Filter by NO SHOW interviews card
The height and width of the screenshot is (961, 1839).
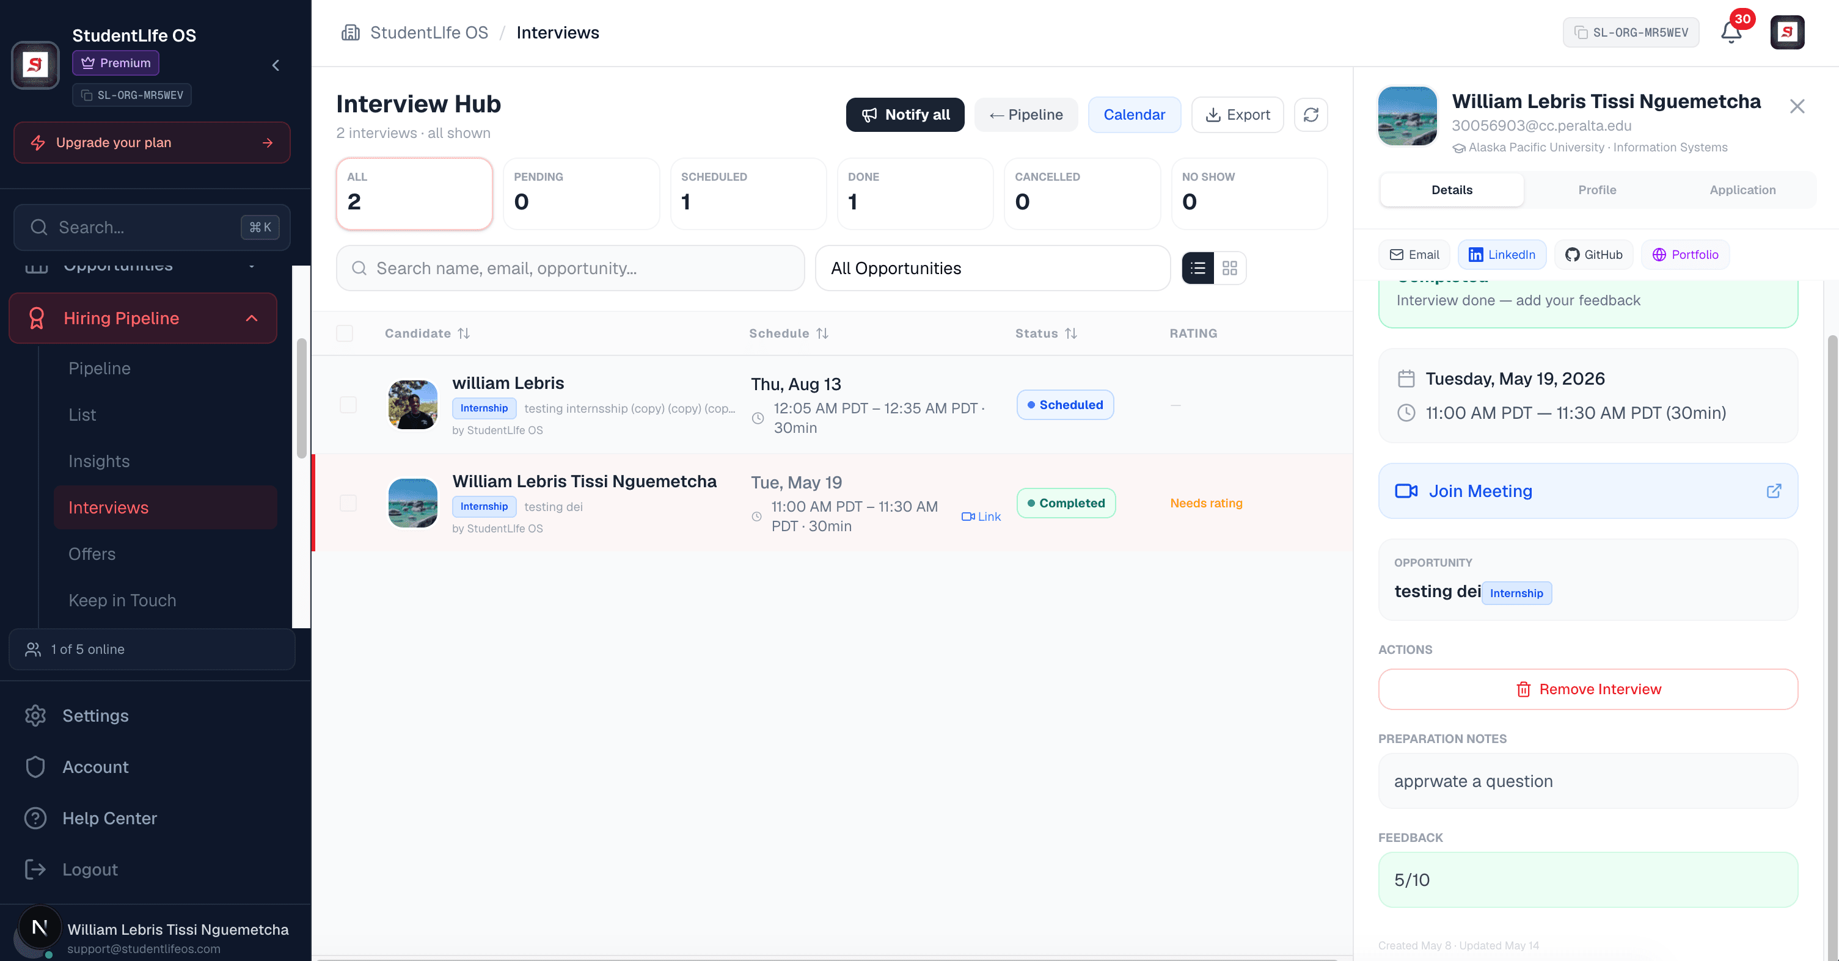[x=1249, y=194]
